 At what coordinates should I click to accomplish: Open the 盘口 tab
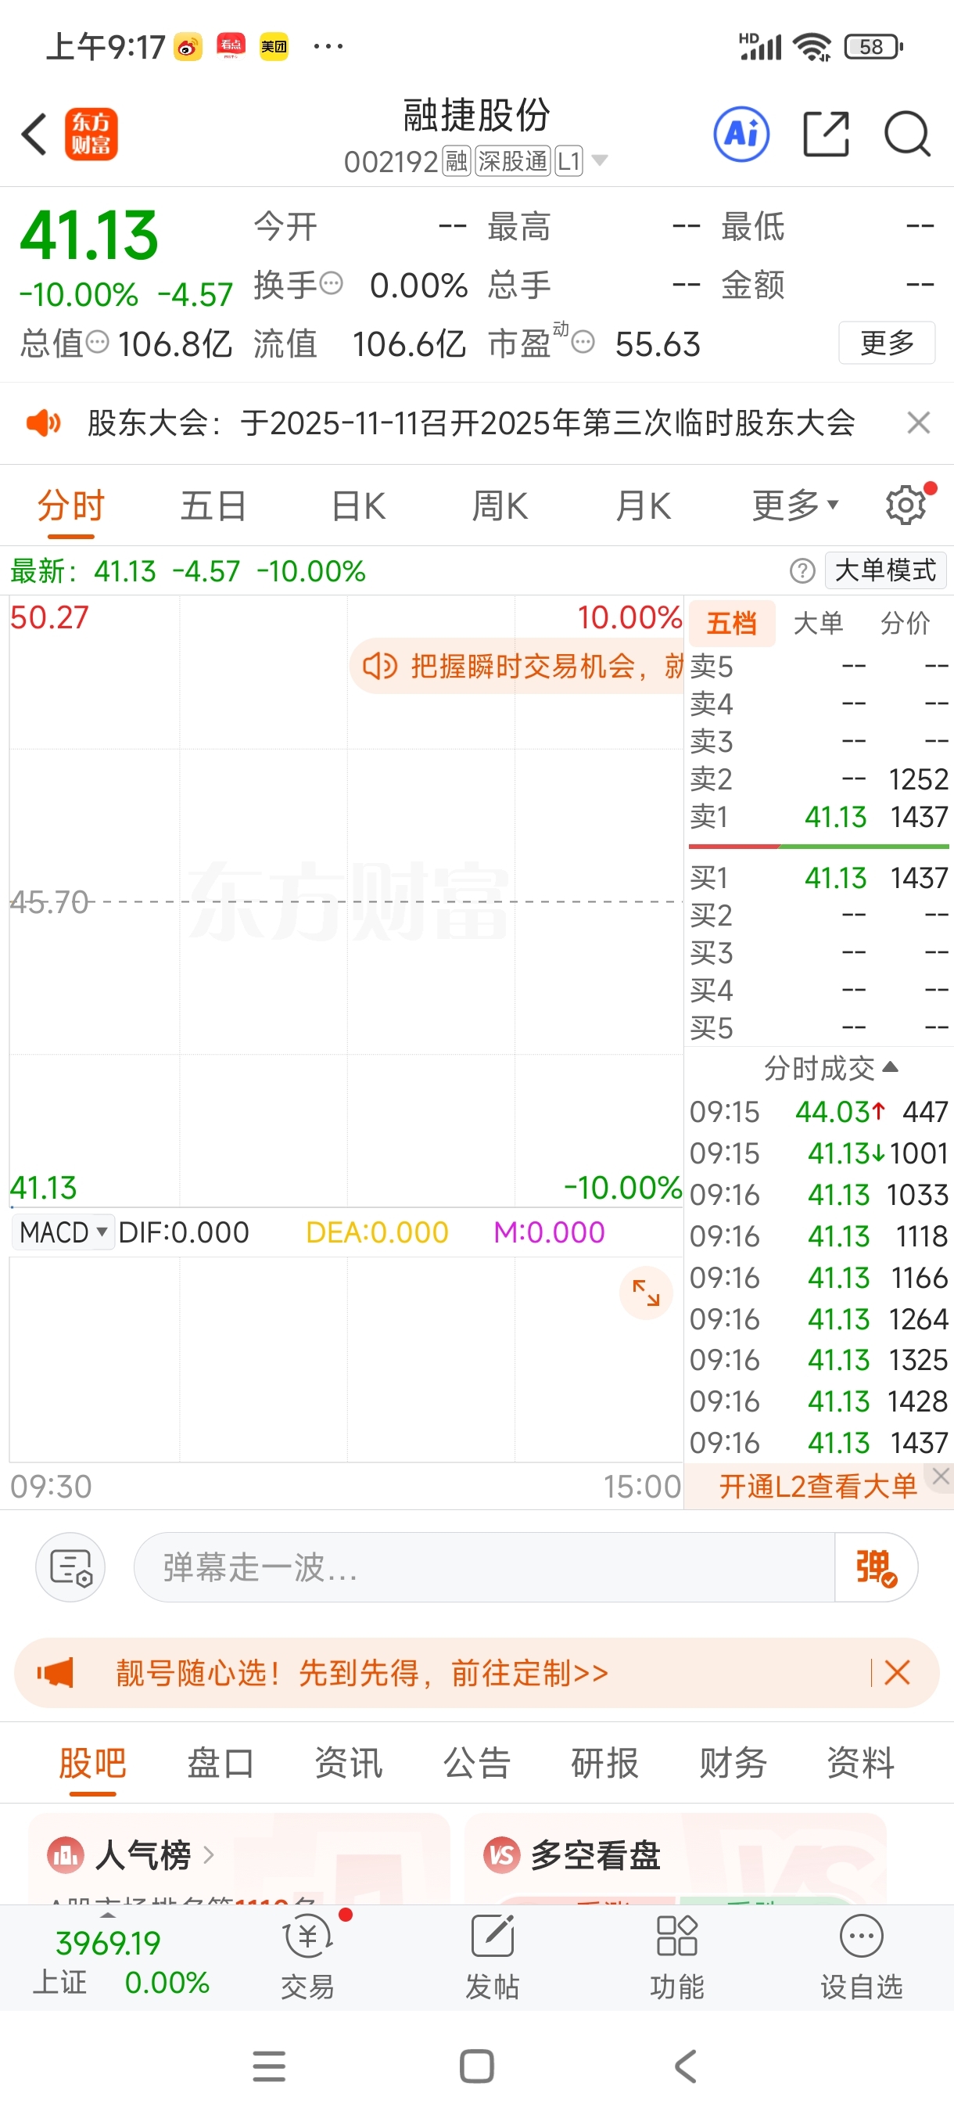[x=221, y=1763]
